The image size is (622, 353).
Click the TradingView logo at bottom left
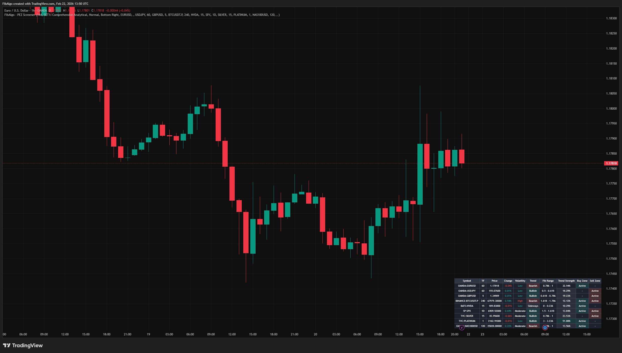(x=23, y=345)
